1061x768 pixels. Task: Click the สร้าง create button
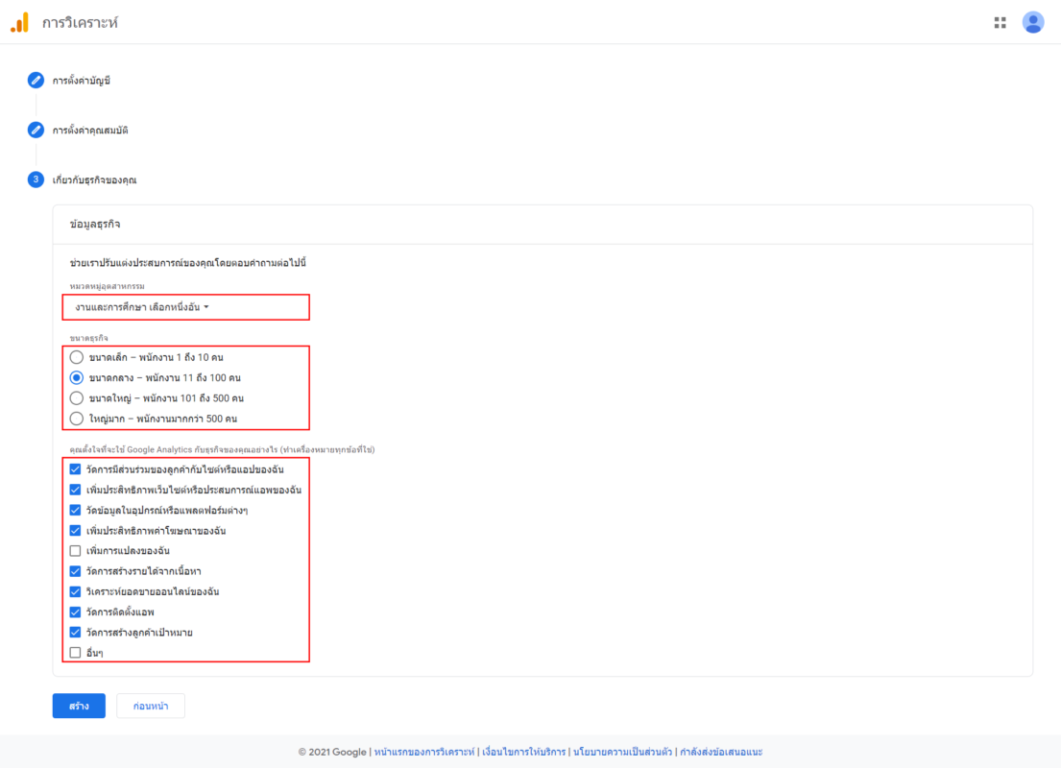[79, 706]
